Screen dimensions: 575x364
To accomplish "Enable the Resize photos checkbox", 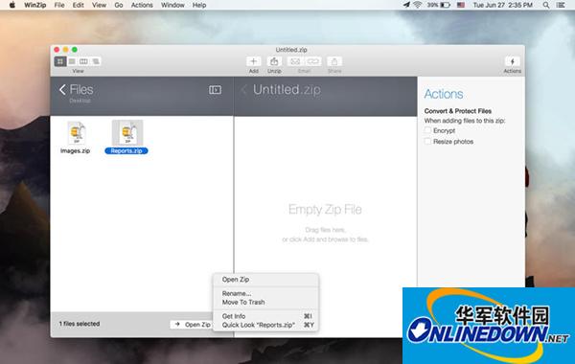I will [x=427, y=142].
